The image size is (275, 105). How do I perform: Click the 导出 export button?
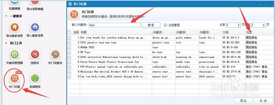243,101
